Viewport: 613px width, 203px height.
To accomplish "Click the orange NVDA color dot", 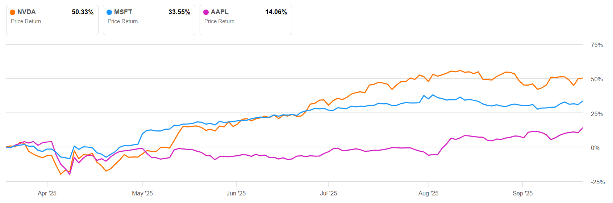I will (13, 12).
